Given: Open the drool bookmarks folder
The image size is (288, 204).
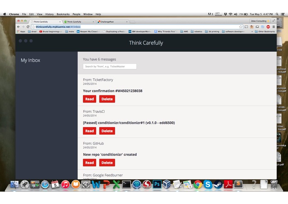Looking at the screenshot, I should [x=32, y=31].
